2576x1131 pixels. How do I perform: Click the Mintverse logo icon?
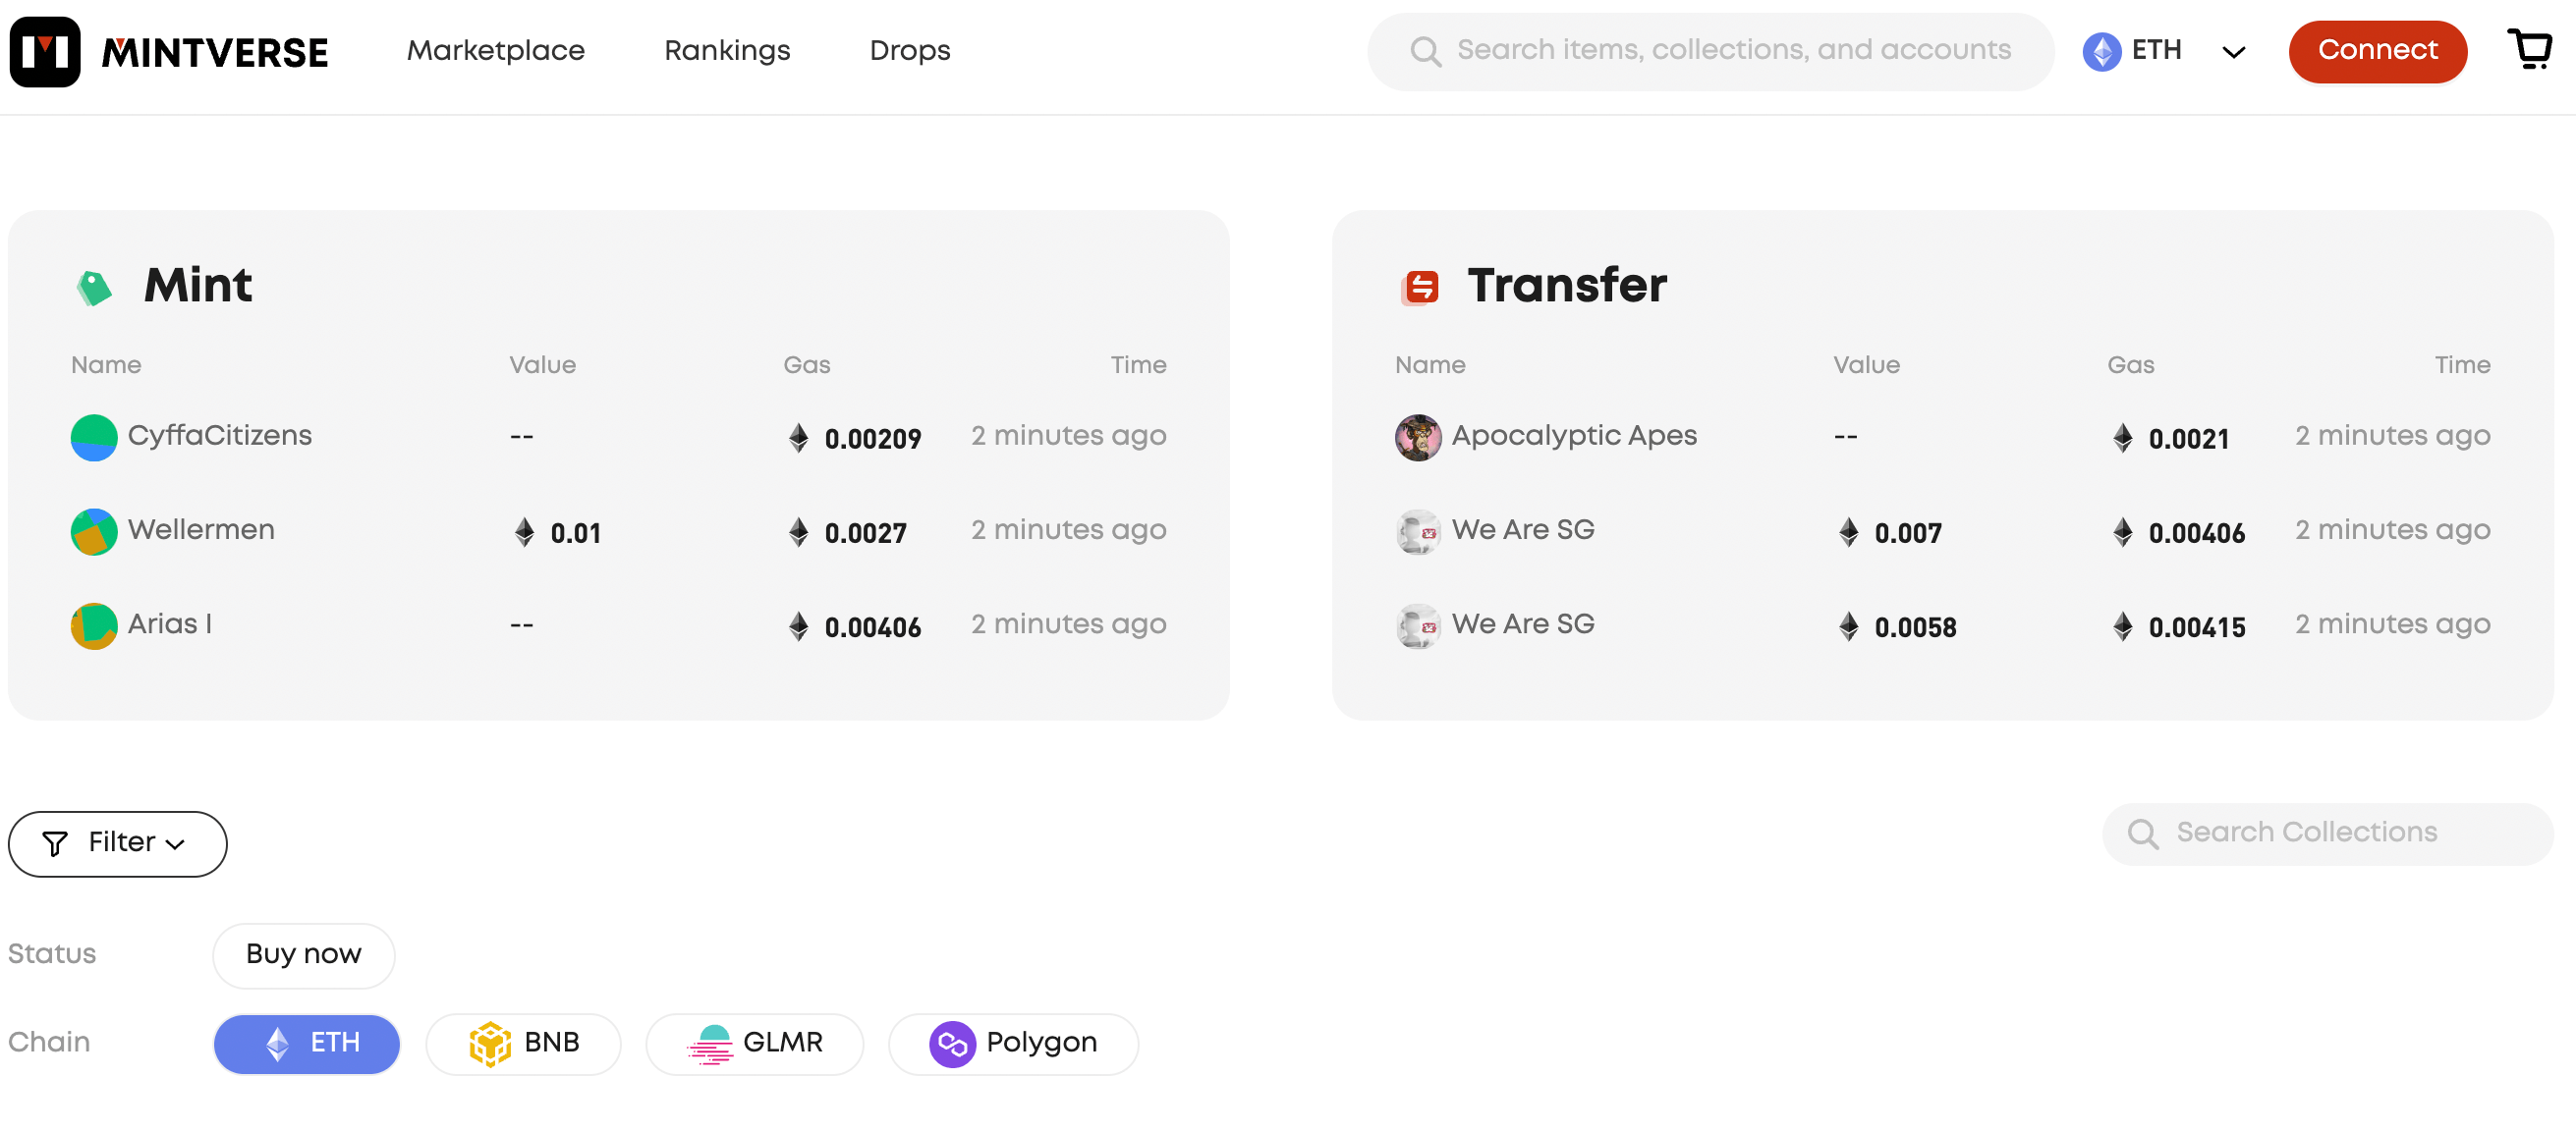(x=51, y=51)
